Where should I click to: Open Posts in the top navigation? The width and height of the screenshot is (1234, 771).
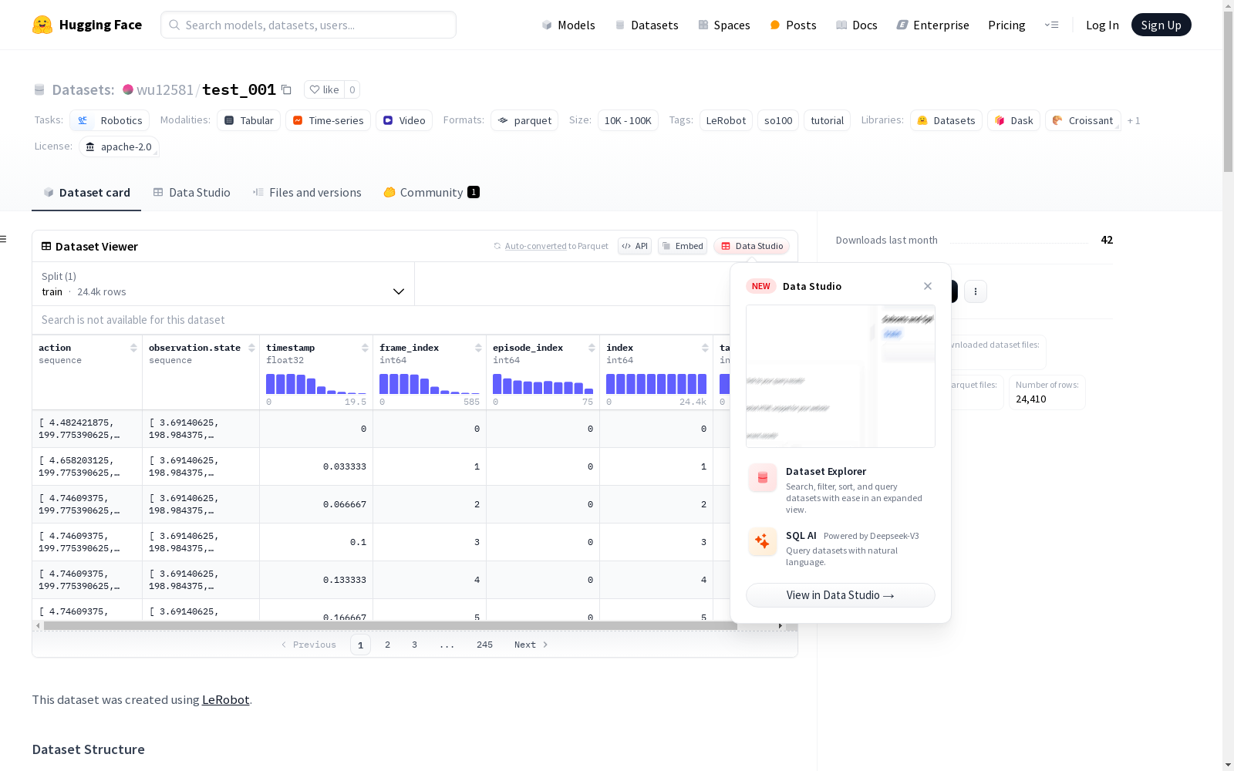coord(793,25)
